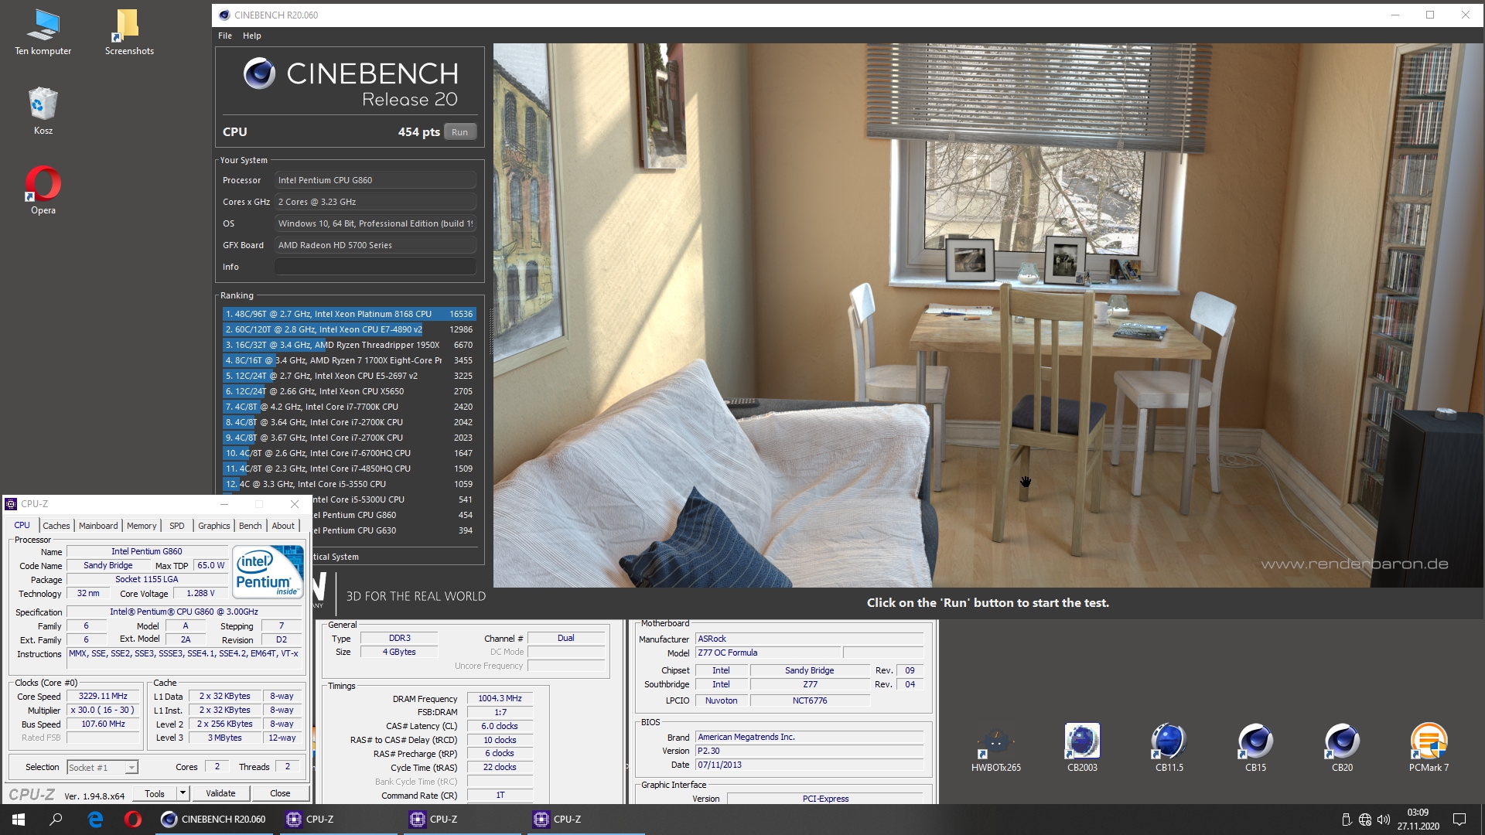
Task: Switch to the Bench tab in CPU-Z
Action: (250, 526)
